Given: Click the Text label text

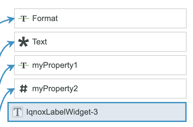Looking at the screenshot, I should point(40,42).
